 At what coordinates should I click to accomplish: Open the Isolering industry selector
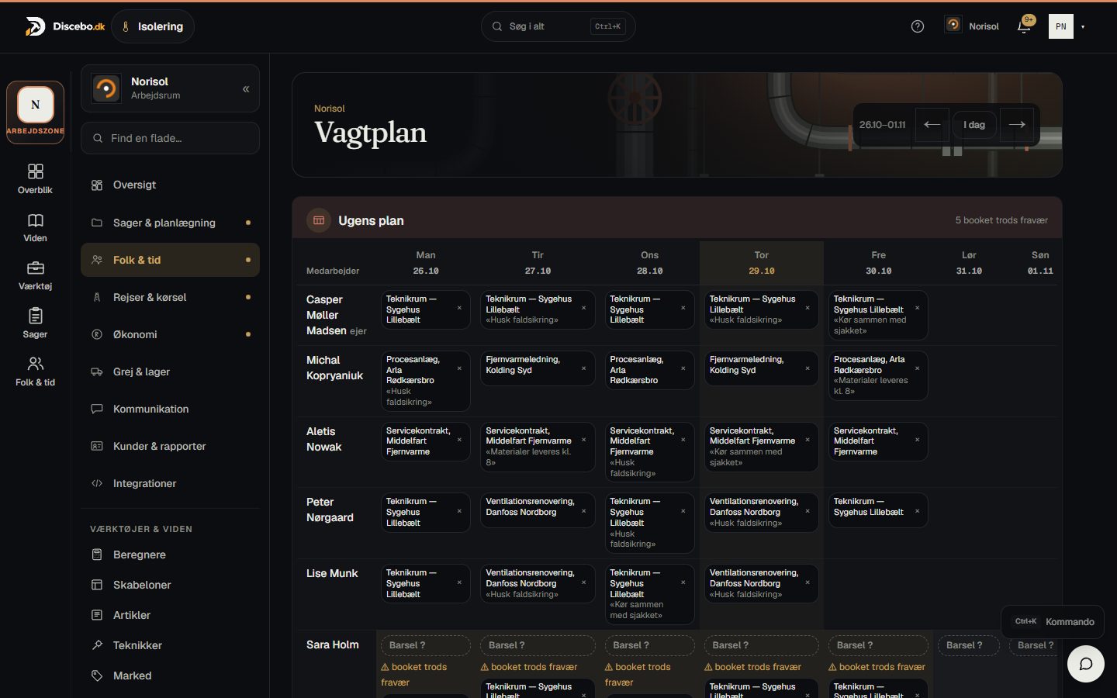(x=153, y=26)
